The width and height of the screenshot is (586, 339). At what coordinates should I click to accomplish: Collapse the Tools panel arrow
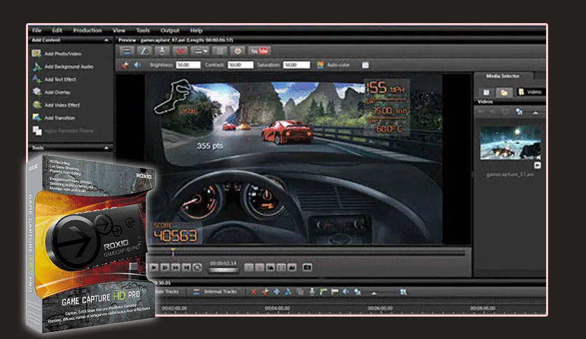[106, 148]
